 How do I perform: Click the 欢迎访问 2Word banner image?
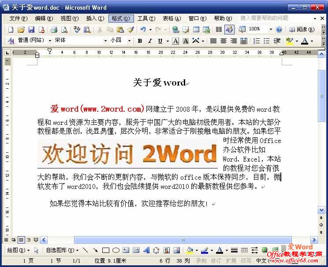(127, 154)
